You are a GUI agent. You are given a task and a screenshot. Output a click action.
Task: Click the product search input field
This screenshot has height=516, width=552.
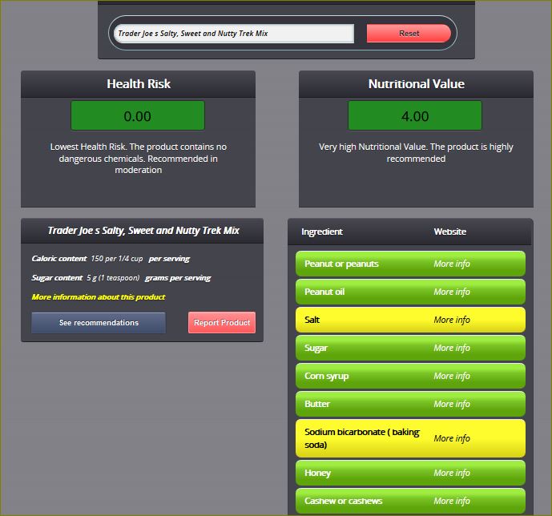[234, 34]
